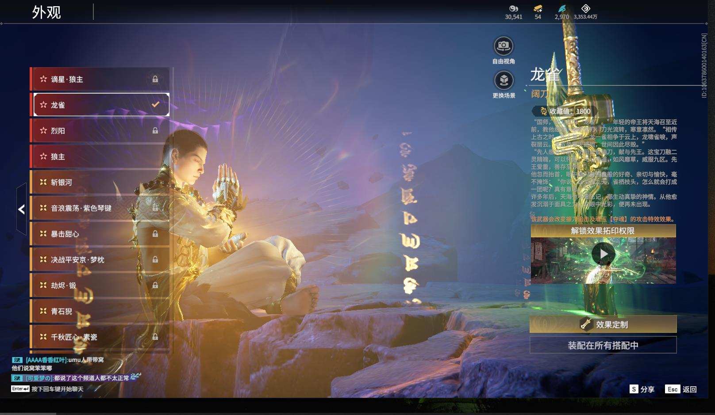
Task: Click the chat prompt 按下回车键开始聊天
Action: click(x=58, y=389)
